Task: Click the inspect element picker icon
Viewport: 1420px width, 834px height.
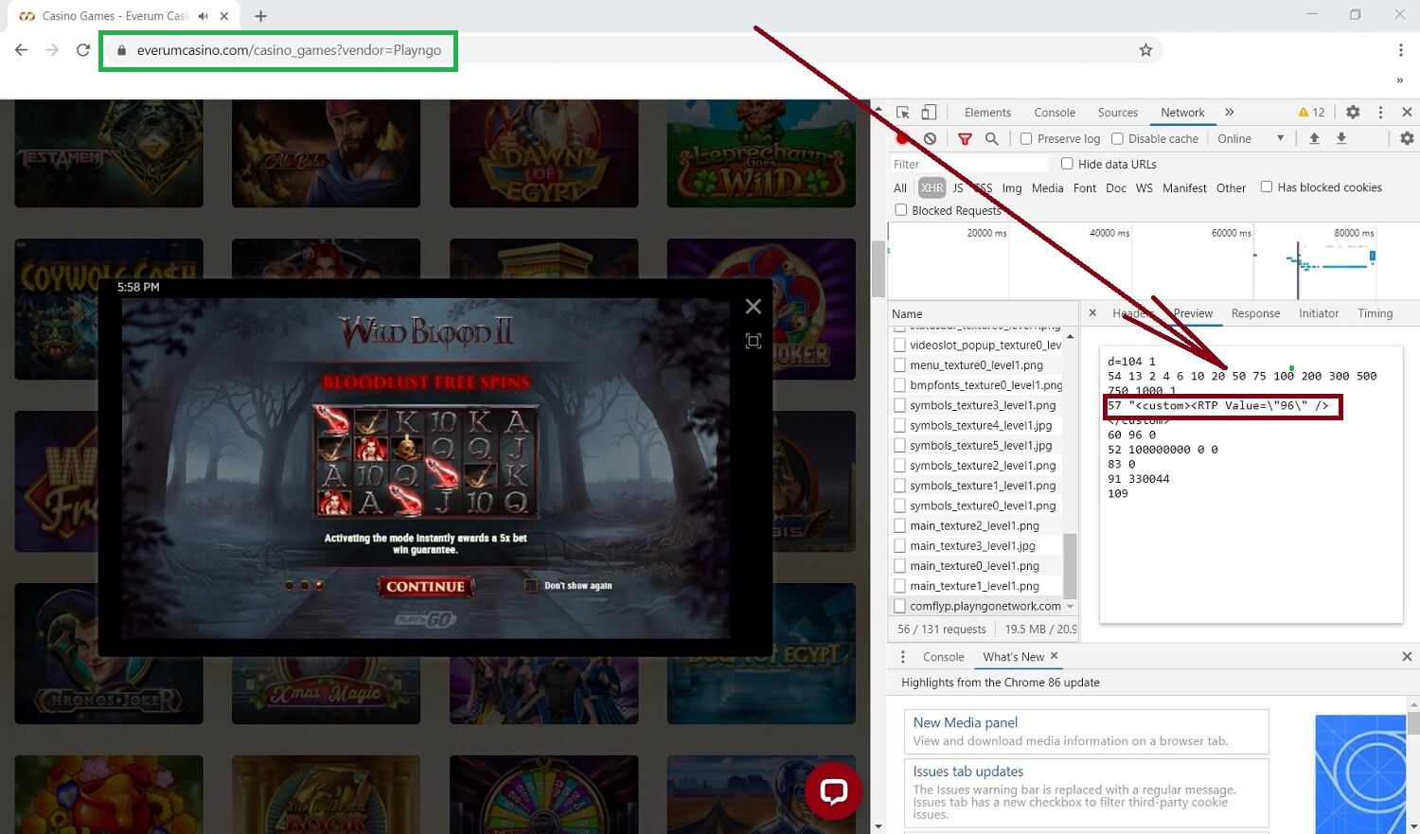Action: click(x=902, y=112)
